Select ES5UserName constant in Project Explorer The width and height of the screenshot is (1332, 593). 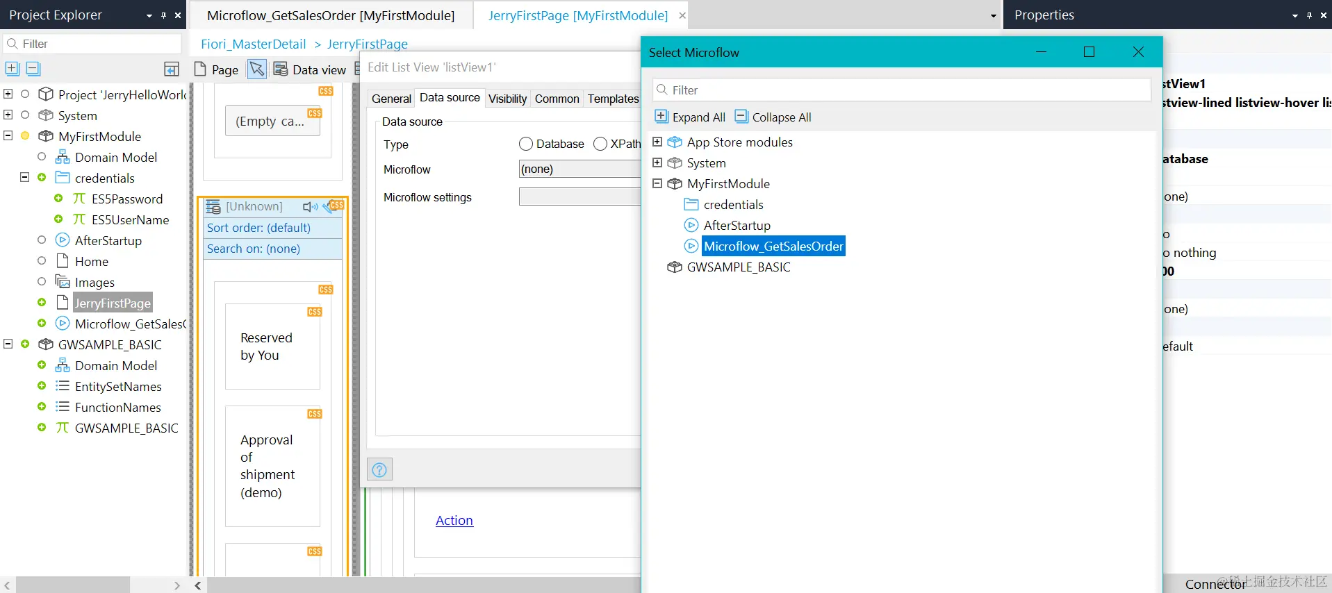tap(130, 219)
